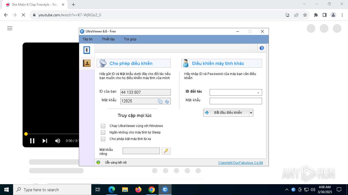Open Chrome's tab search chevron
This screenshot has height=195, width=348.
[x=304, y=4]
